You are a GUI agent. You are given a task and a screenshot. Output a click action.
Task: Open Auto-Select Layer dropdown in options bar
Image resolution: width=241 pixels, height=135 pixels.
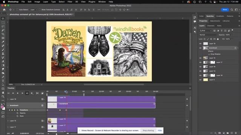pyautogui.click(x=34, y=10)
